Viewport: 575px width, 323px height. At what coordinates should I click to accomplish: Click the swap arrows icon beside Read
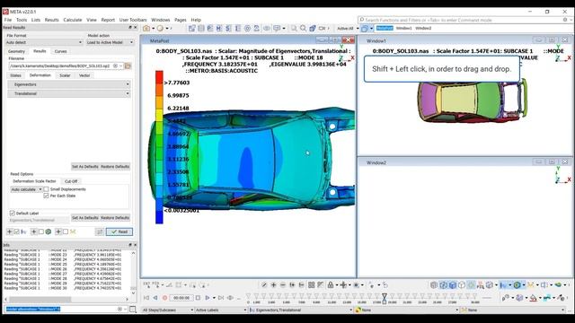pos(100,231)
